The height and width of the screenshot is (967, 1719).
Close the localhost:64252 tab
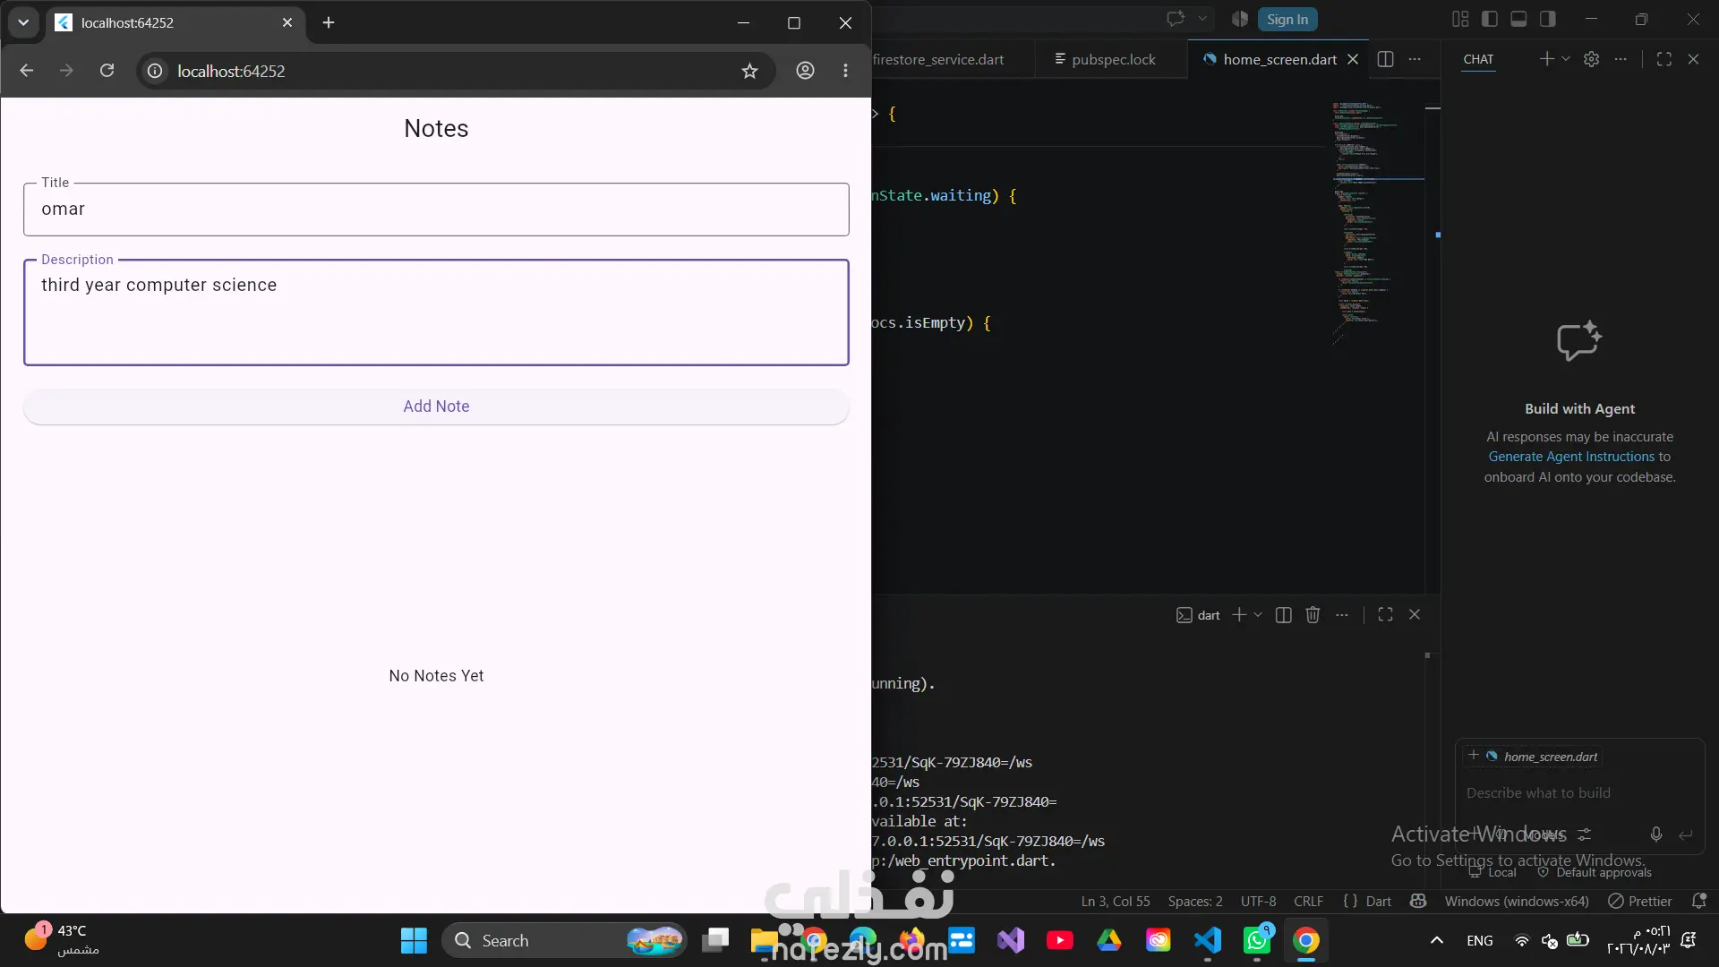click(287, 22)
